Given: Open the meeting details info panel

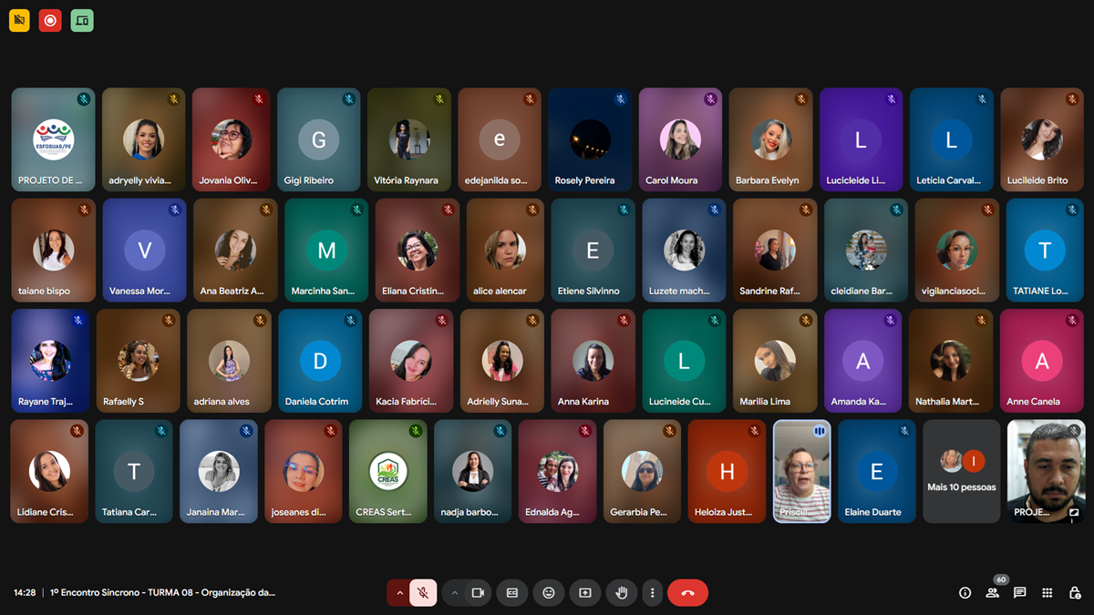Looking at the screenshot, I should click(x=965, y=592).
